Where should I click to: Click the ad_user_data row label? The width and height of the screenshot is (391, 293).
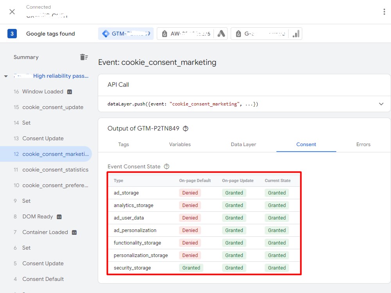click(129, 218)
